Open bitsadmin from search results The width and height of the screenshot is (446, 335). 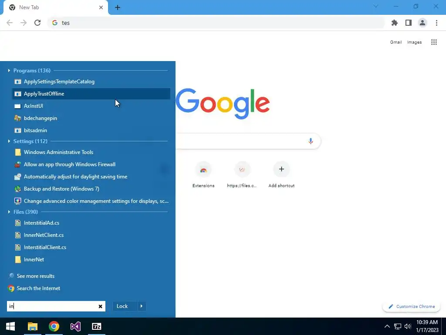point(91,130)
